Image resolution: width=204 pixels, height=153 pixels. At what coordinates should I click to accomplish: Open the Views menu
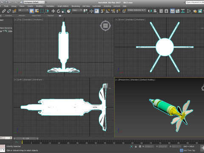[x=22, y=6]
